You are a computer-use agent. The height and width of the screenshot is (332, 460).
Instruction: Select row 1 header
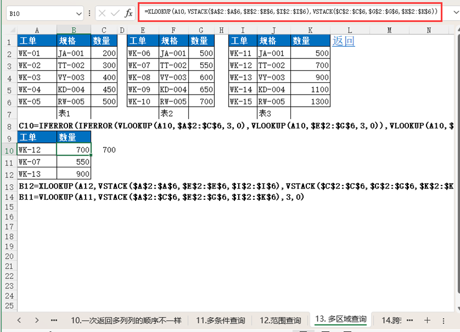pos(9,42)
